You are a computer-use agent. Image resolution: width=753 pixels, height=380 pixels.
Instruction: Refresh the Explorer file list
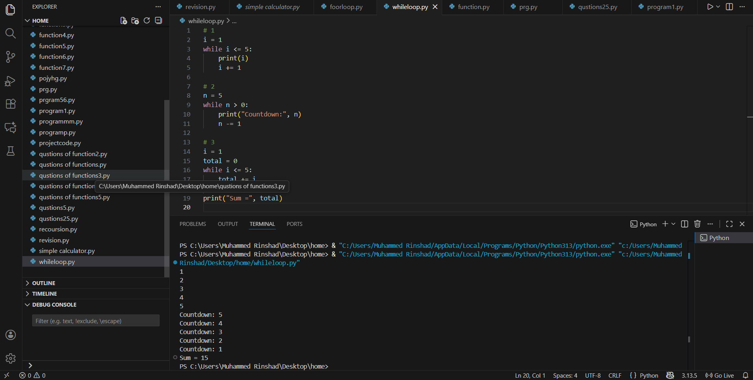147,20
